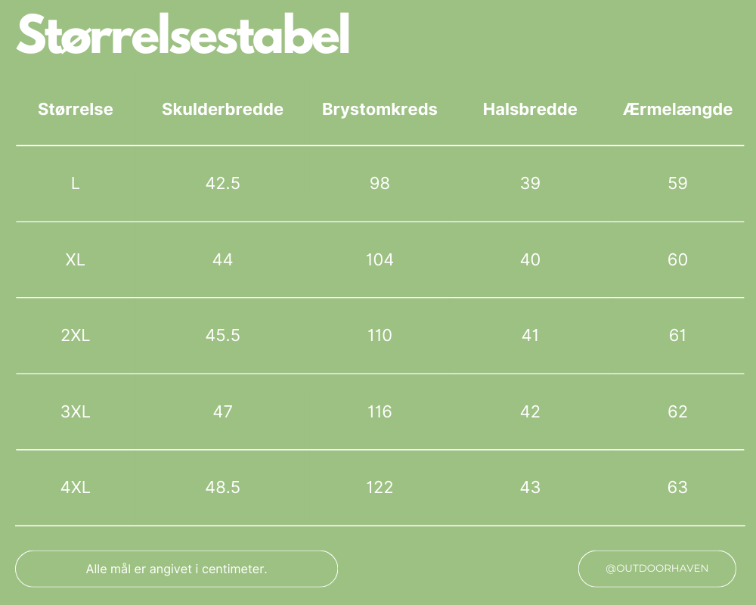Select the Halsbredde column header

pyautogui.click(x=530, y=109)
